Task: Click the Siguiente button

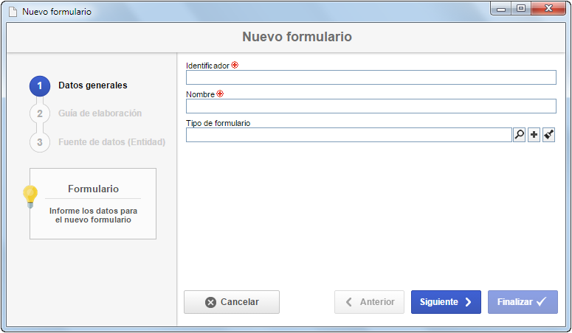Action: [x=446, y=302]
